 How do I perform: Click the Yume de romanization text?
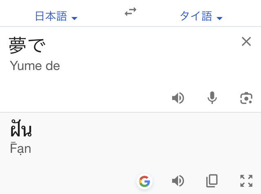click(35, 66)
